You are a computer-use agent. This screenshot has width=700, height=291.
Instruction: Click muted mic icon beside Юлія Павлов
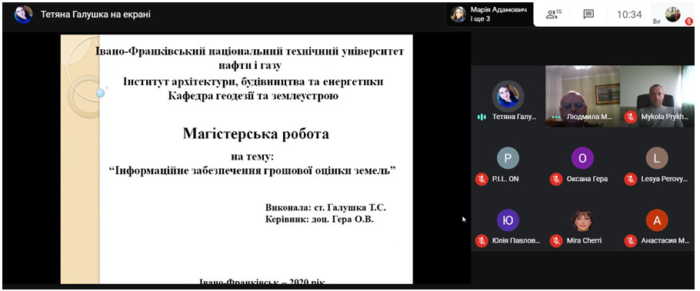pos(482,240)
